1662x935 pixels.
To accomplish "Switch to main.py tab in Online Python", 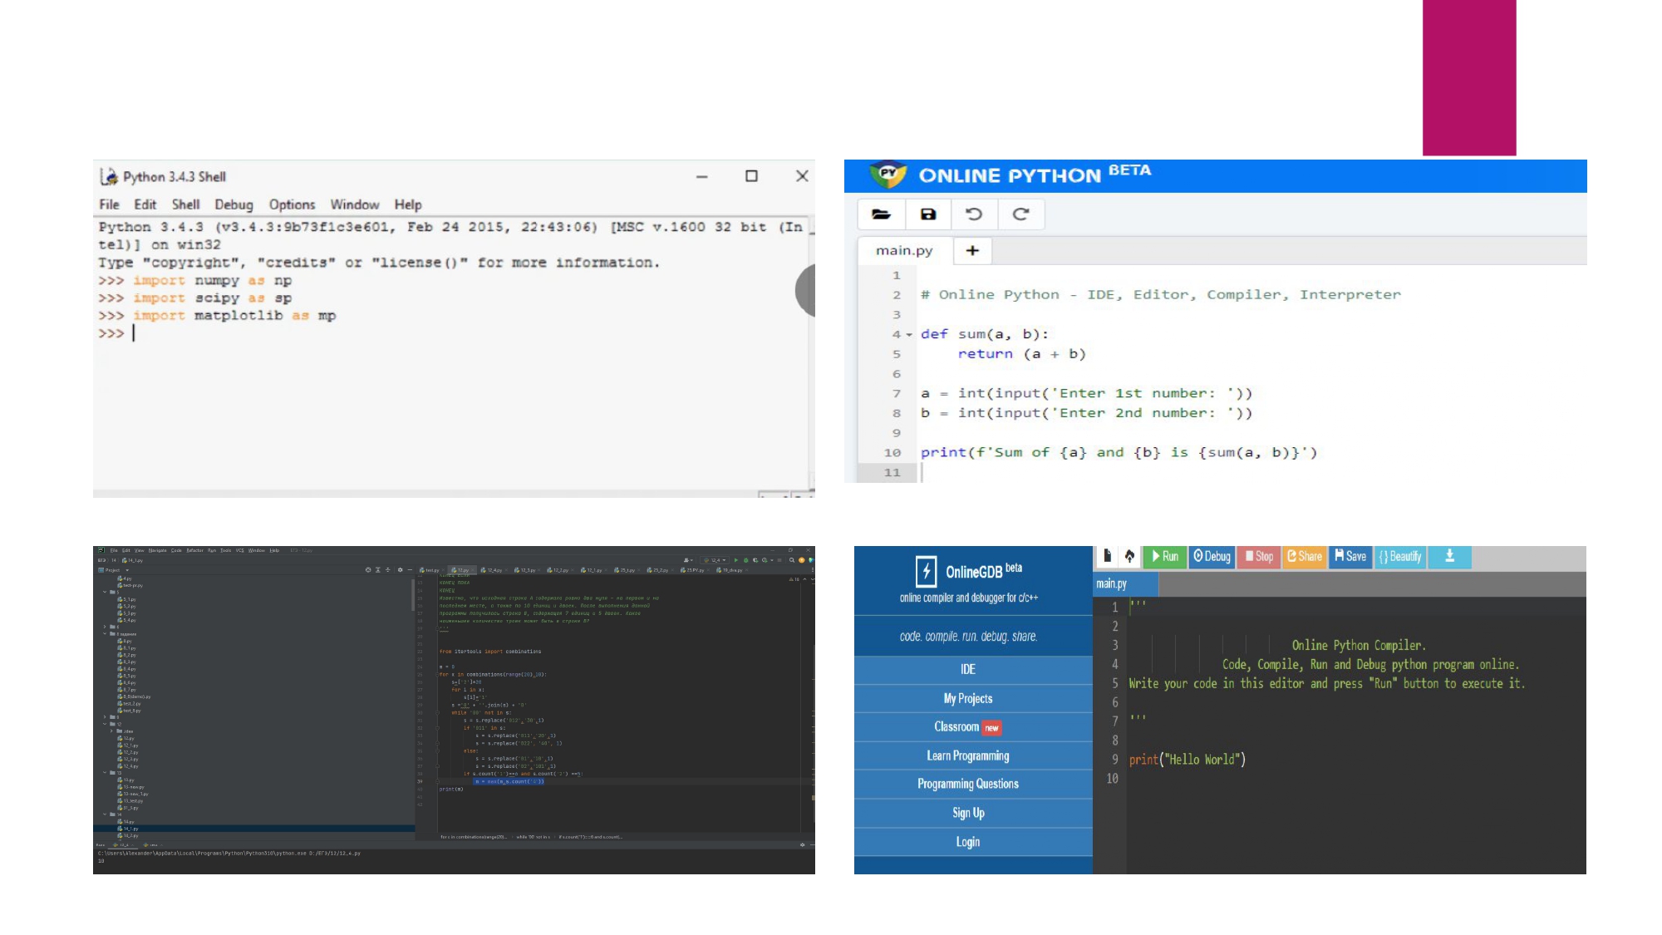I will 904,250.
